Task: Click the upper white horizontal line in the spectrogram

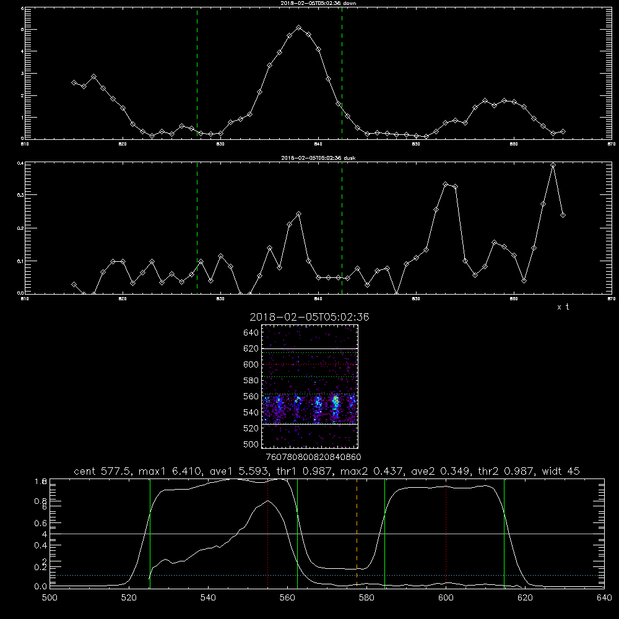Action: point(310,348)
